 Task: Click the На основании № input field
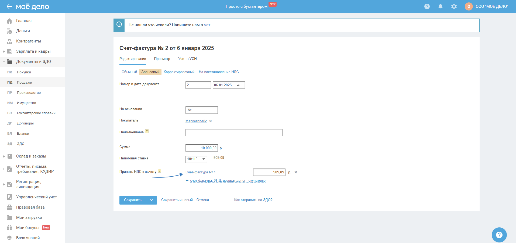click(202, 110)
